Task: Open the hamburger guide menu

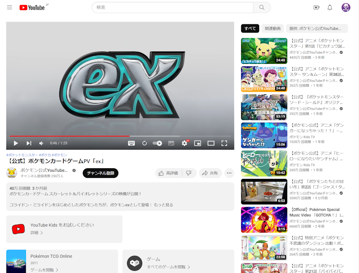Action: [x=9, y=7]
